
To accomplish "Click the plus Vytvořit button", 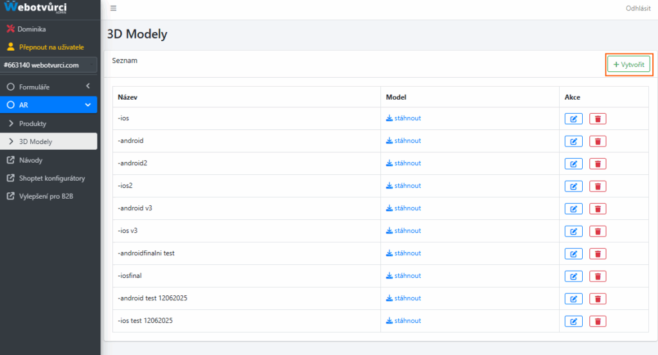I will 628,64.
